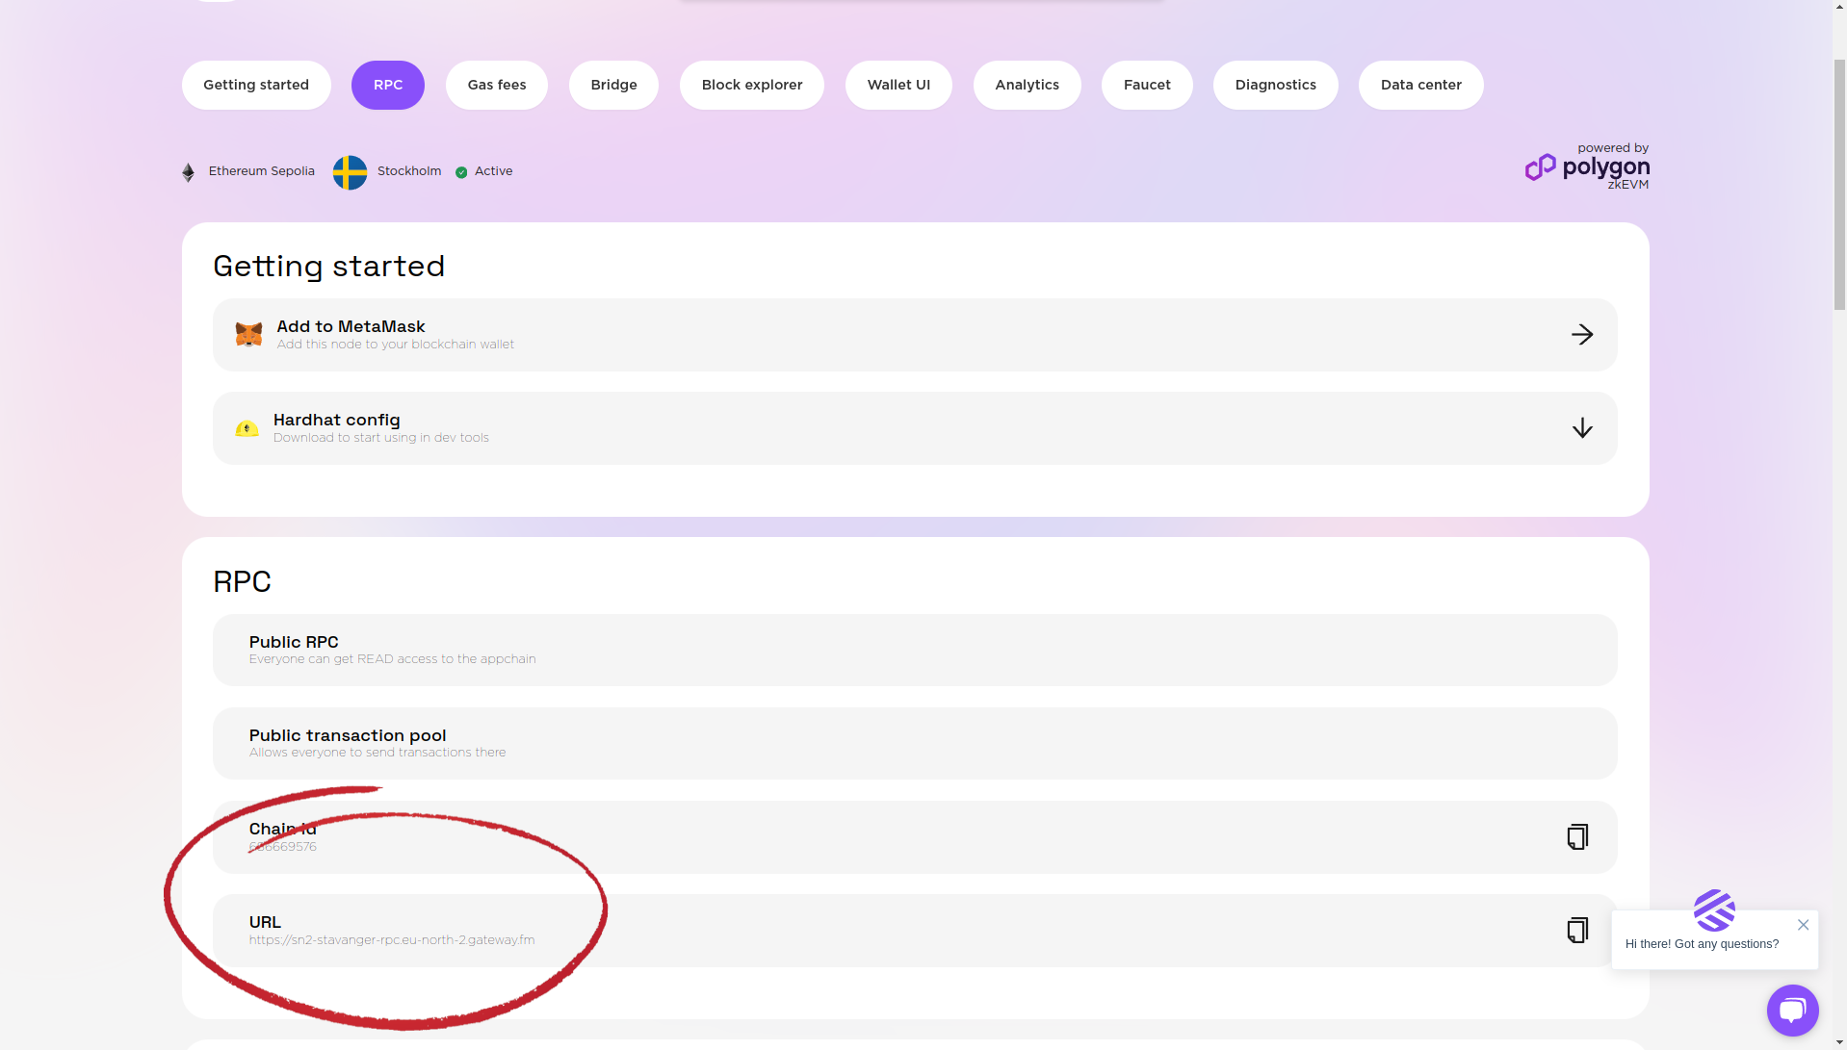Copy the RPC URL

coord(1576,931)
